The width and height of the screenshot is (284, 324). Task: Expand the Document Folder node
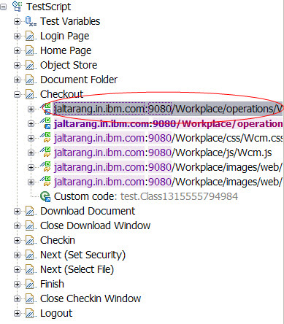coord(17,80)
